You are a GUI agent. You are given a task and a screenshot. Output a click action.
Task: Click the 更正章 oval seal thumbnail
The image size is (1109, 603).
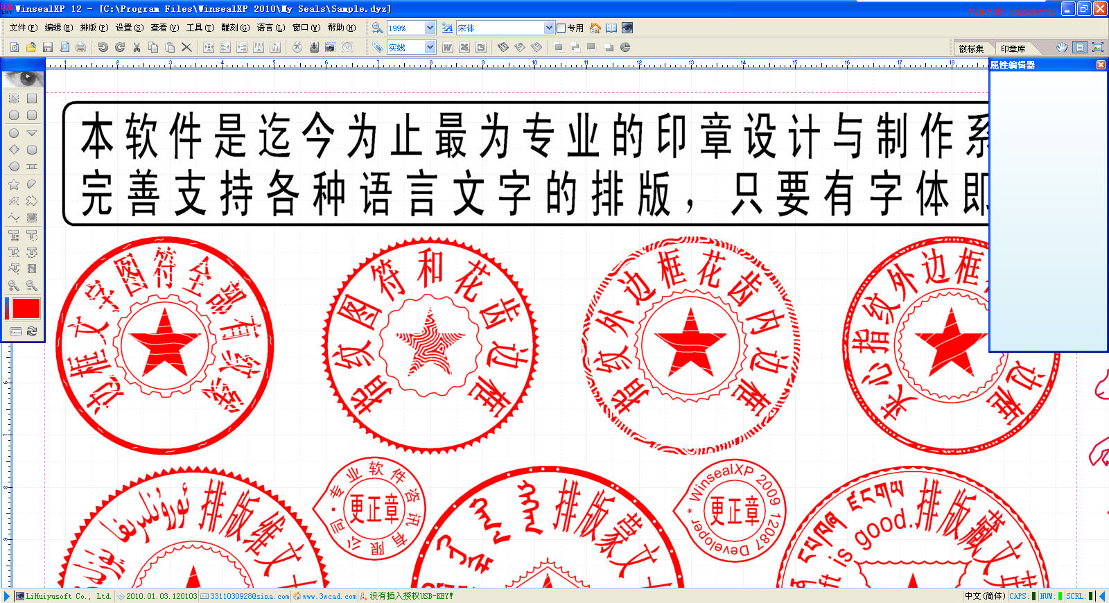pos(368,509)
